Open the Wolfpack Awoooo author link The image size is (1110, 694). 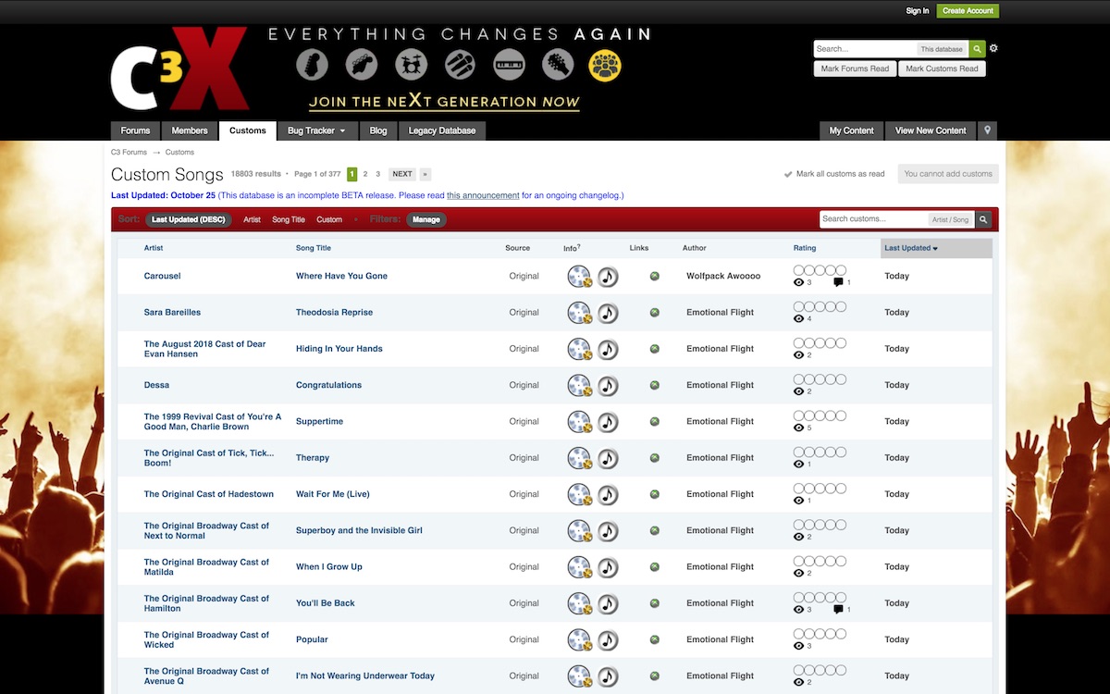(x=723, y=276)
